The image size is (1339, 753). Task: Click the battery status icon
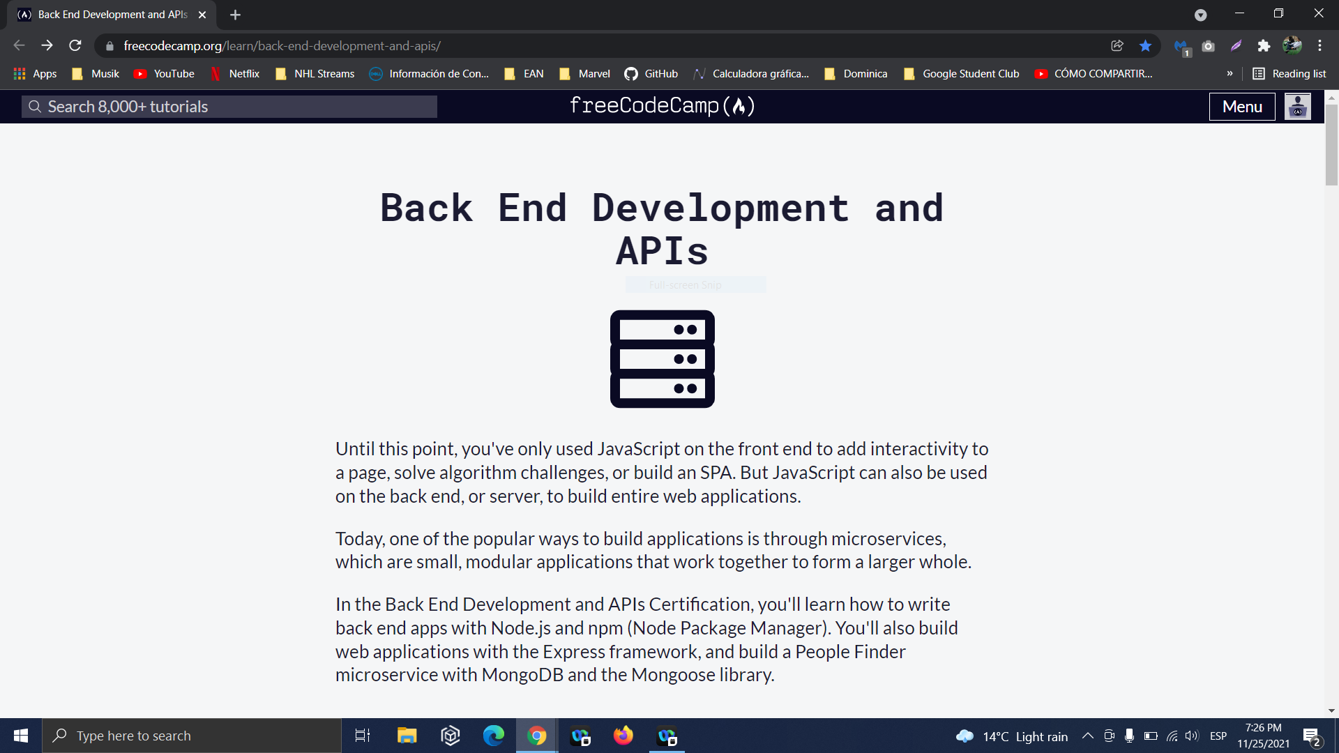(1151, 736)
